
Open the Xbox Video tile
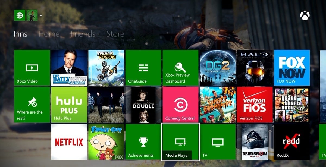pos(32,68)
